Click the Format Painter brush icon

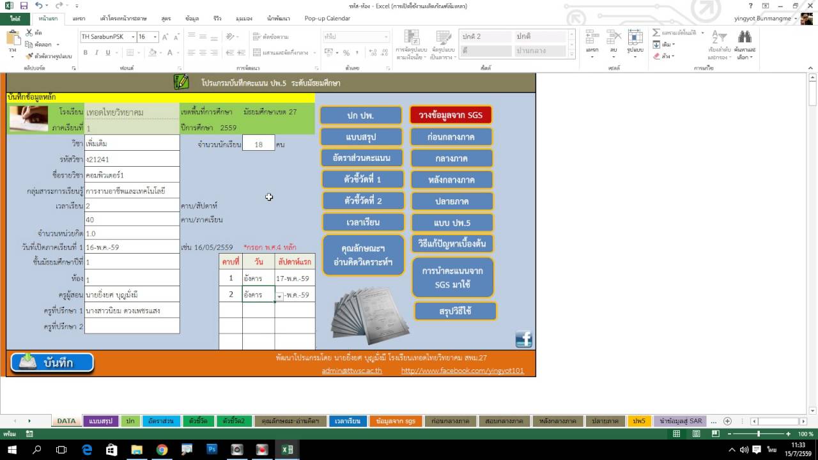pos(29,56)
